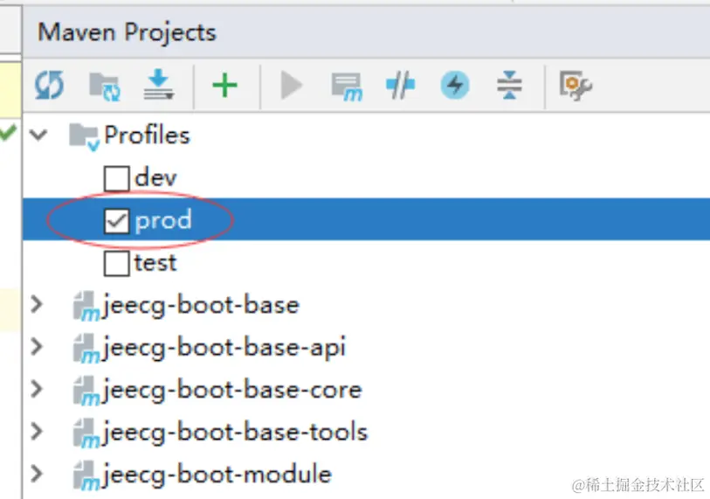
Task: Select jeecg-boot-base-api project label
Action: point(224,348)
